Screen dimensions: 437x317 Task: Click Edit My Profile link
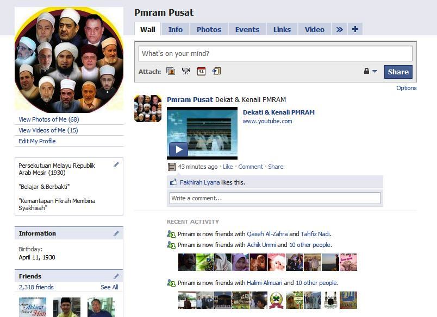pos(37,141)
